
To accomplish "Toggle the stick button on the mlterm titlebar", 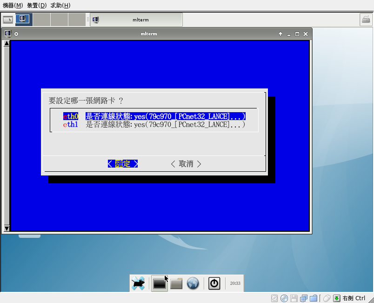I will coord(16,34).
